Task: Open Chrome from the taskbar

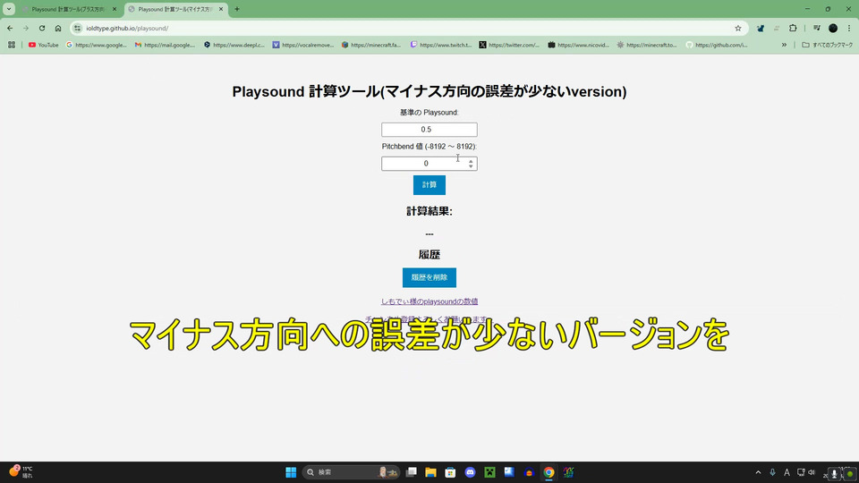Action: pyautogui.click(x=549, y=472)
